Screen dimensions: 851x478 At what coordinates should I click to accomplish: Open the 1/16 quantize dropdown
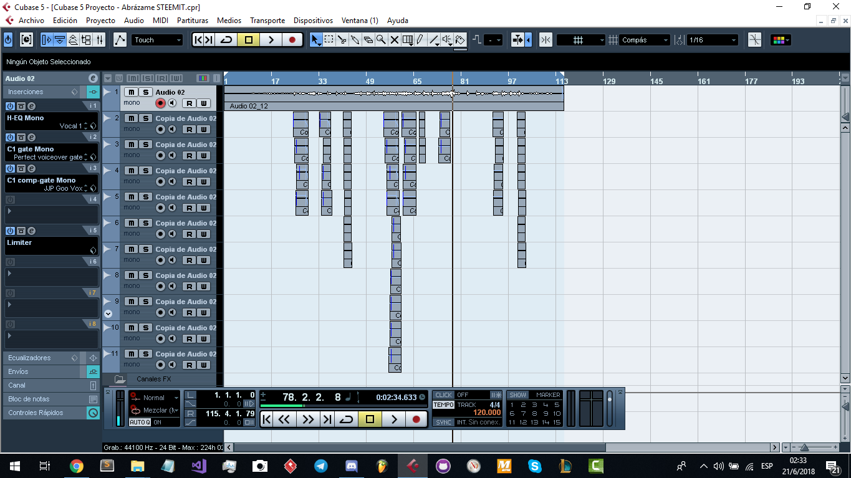pyautogui.click(x=713, y=40)
